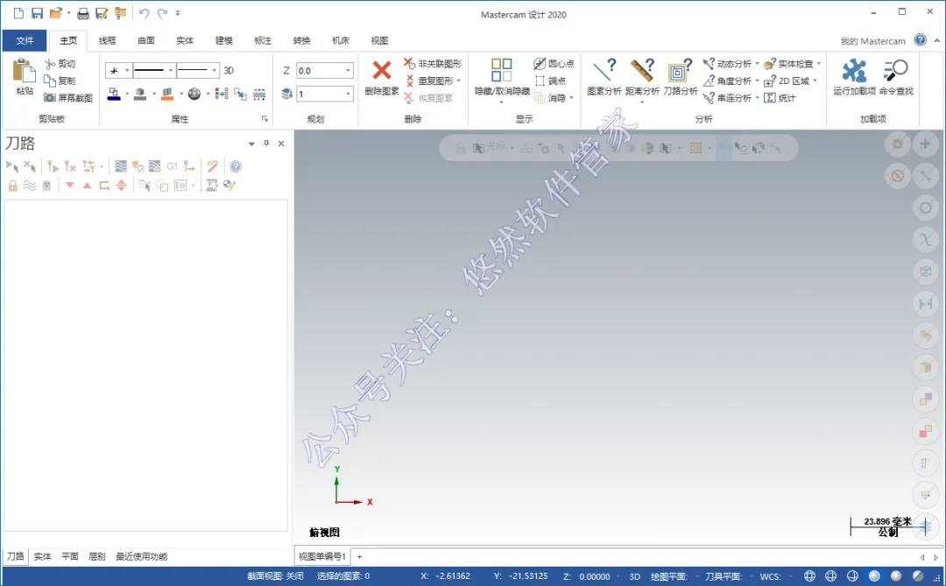This screenshot has width=946, height=586.
Task: Take a screen capture with 屏幕截图
Action: pyautogui.click(x=68, y=97)
